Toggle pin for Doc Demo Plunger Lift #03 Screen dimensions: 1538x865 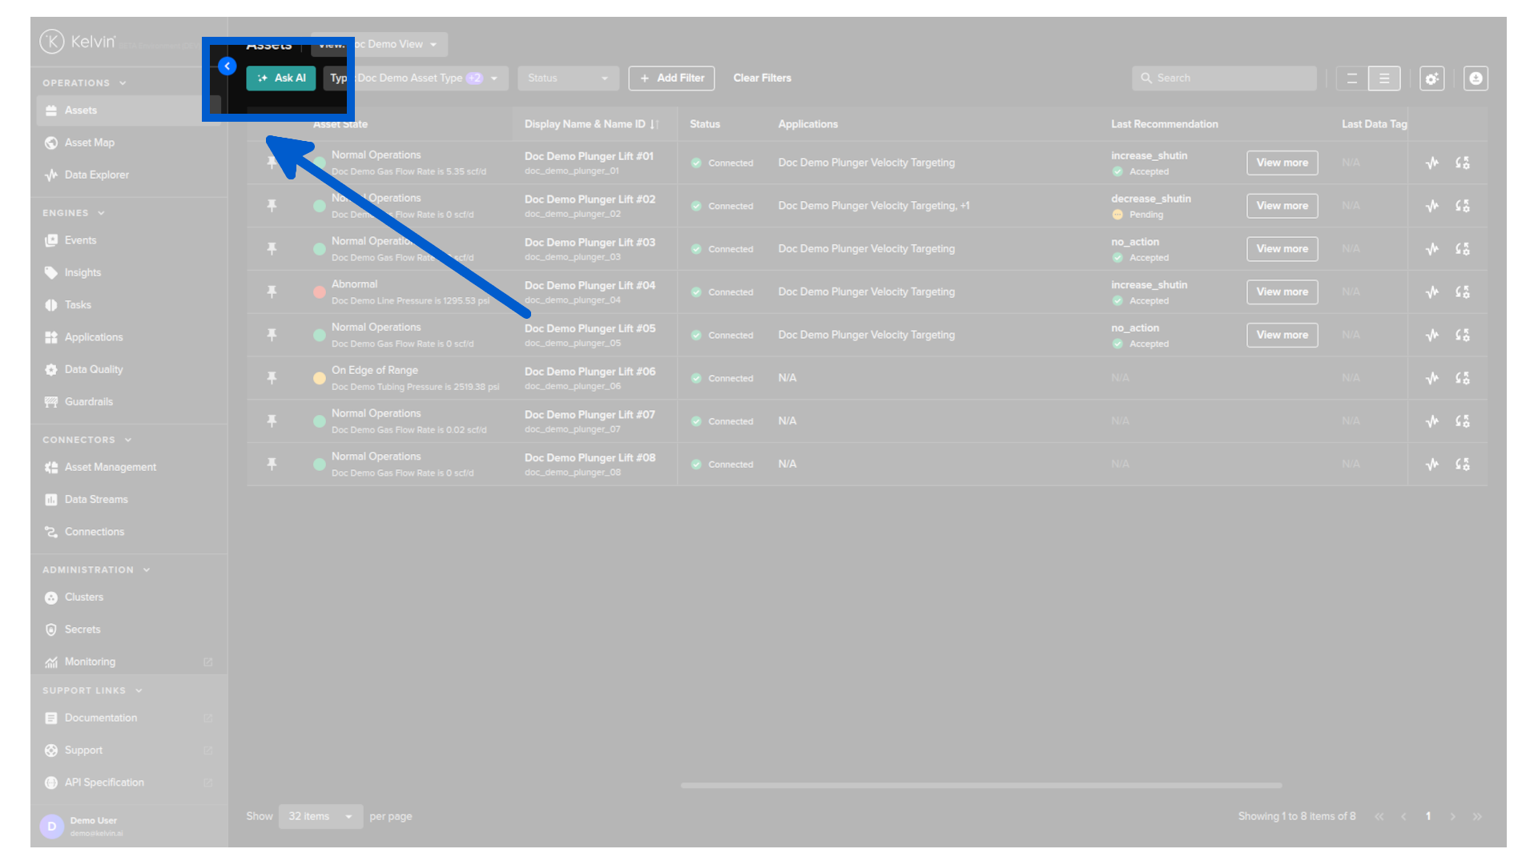pos(272,249)
